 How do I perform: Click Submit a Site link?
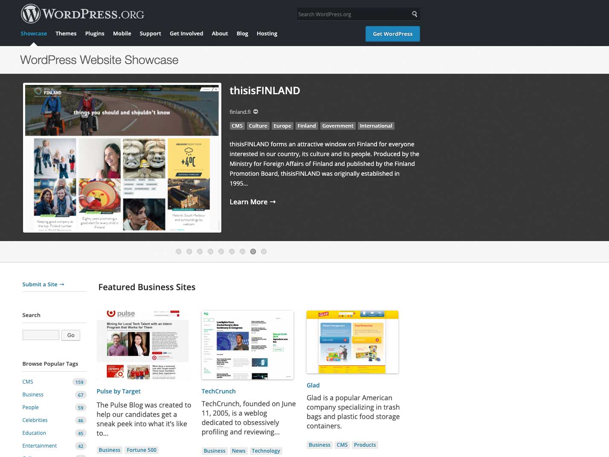click(x=43, y=284)
